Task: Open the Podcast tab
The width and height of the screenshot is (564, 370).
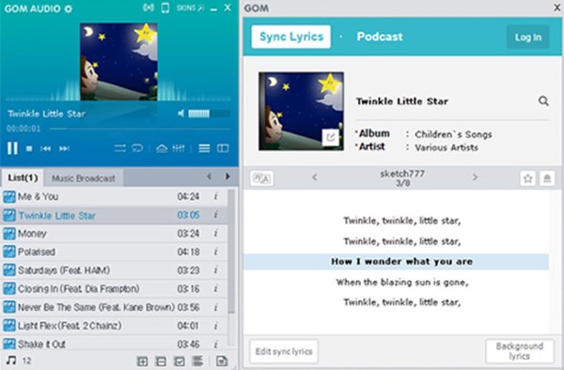Action: pos(380,37)
